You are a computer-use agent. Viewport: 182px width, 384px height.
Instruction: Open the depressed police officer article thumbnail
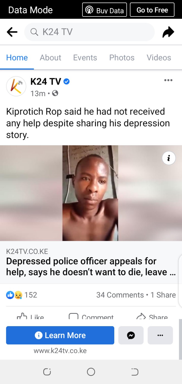91,193
